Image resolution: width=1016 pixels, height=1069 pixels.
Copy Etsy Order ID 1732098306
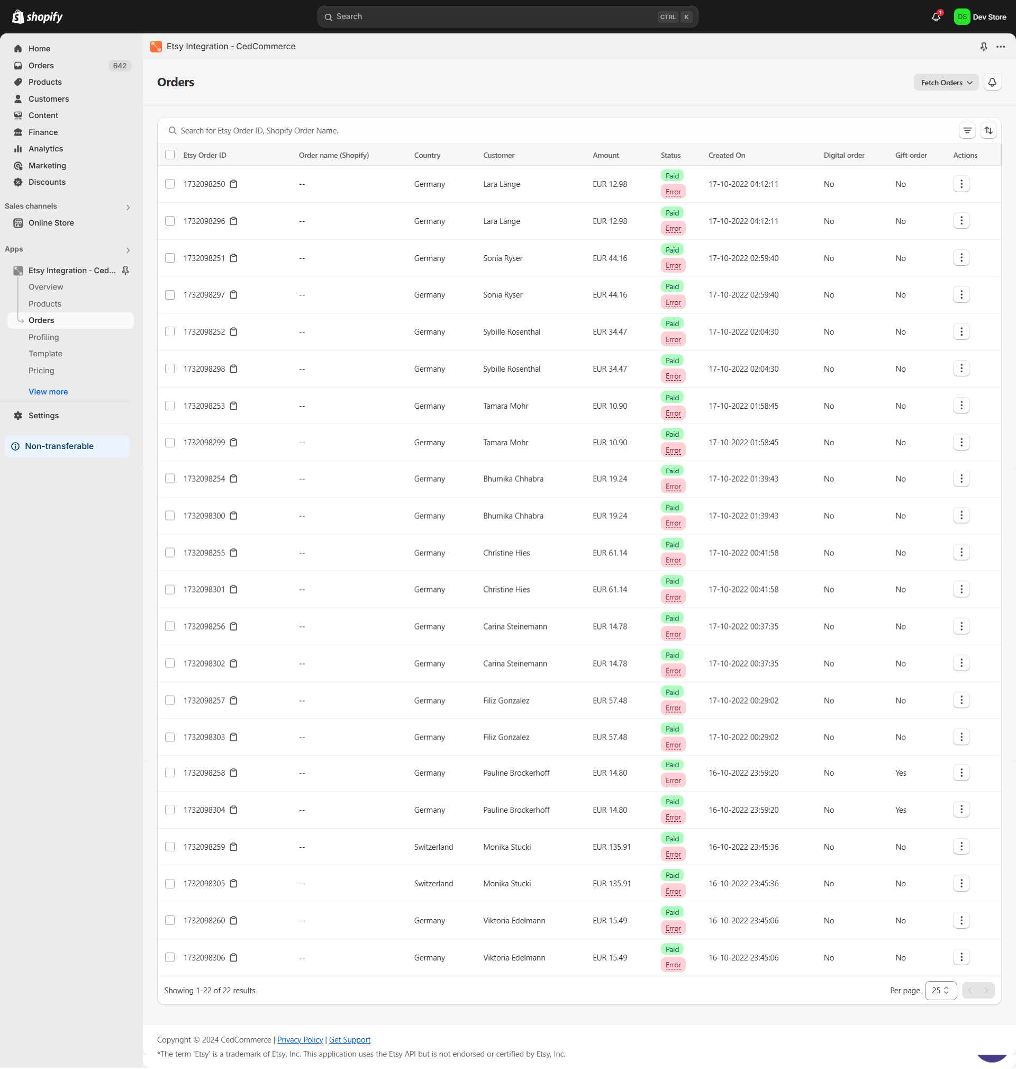233,958
